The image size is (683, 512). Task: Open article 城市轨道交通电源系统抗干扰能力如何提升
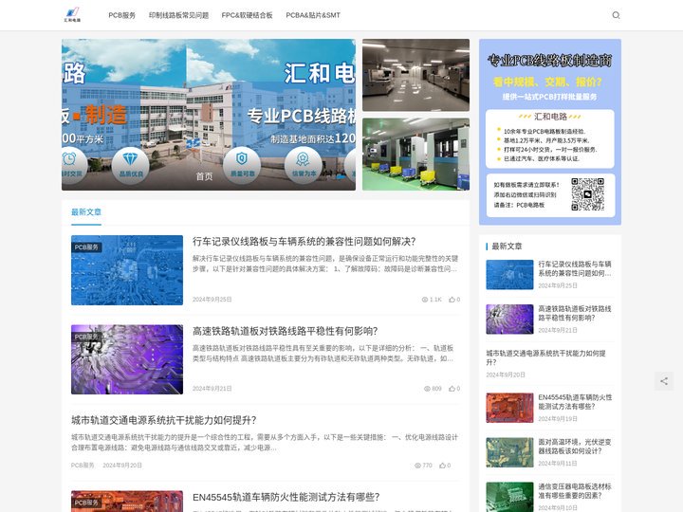(164, 420)
